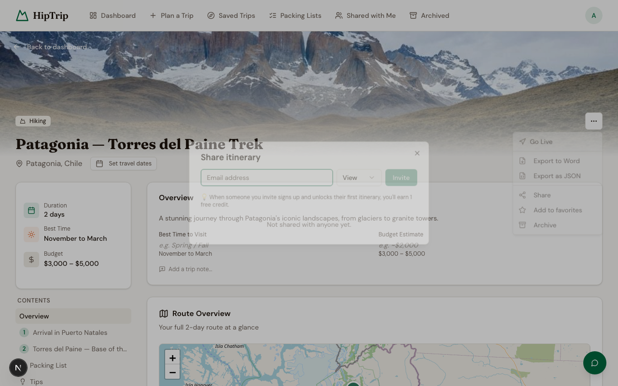
Task: Select Overview in contents
Action: click(x=73, y=316)
